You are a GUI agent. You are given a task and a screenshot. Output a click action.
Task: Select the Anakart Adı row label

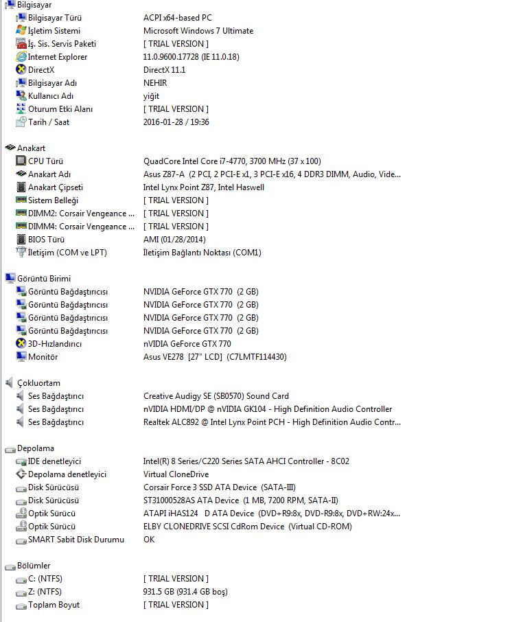pyautogui.click(x=49, y=174)
